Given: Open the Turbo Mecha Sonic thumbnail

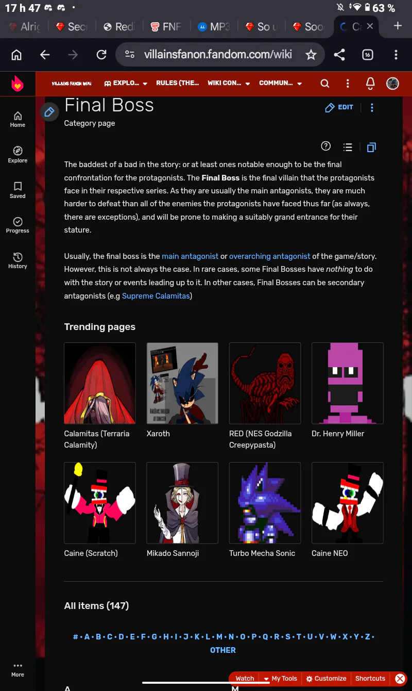Looking at the screenshot, I should coord(265,503).
